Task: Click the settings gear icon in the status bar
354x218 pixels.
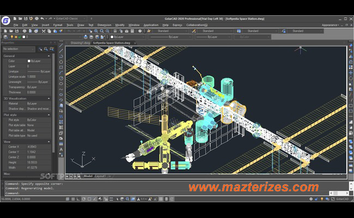Action: (311, 199)
